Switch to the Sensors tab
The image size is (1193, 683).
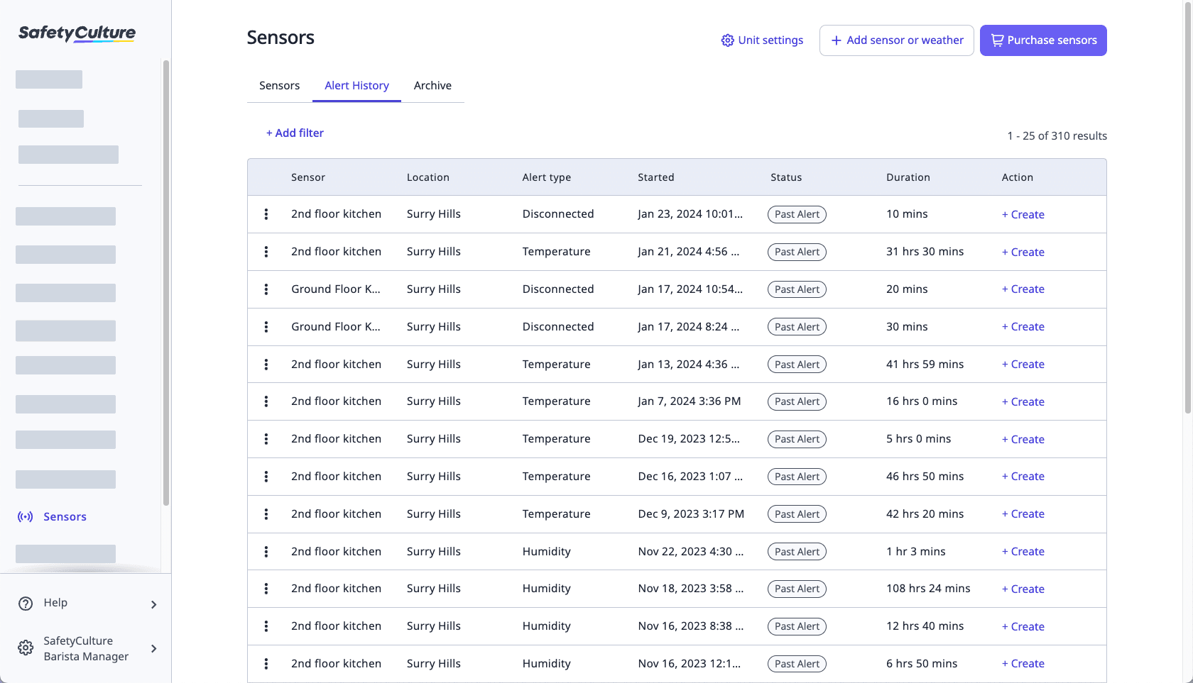pos(279,85)
